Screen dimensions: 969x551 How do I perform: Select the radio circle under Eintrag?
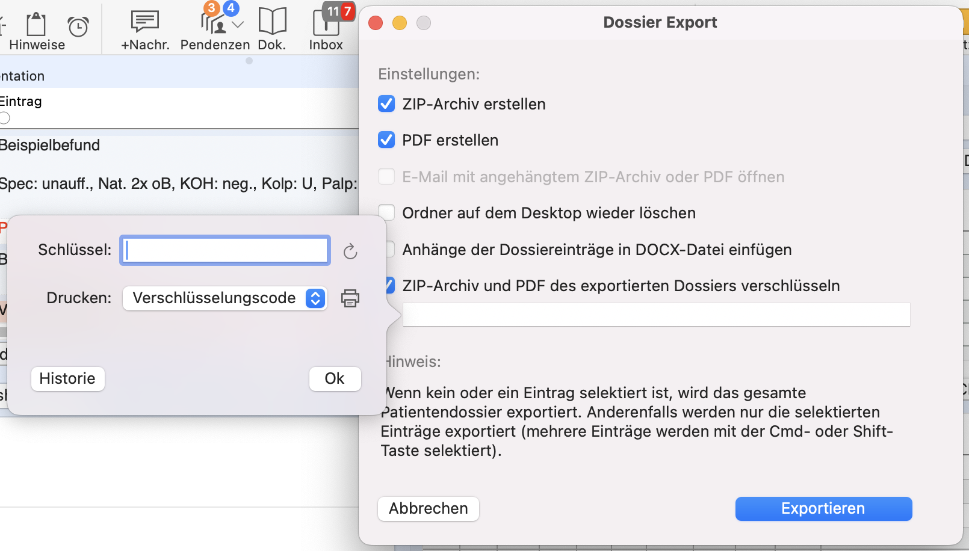(x=4, y=118)
